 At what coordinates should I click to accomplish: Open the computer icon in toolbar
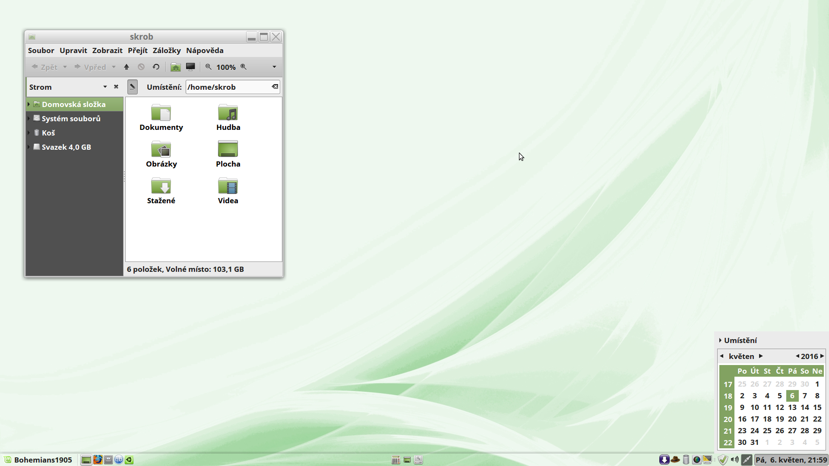click(x=190, y=67)
